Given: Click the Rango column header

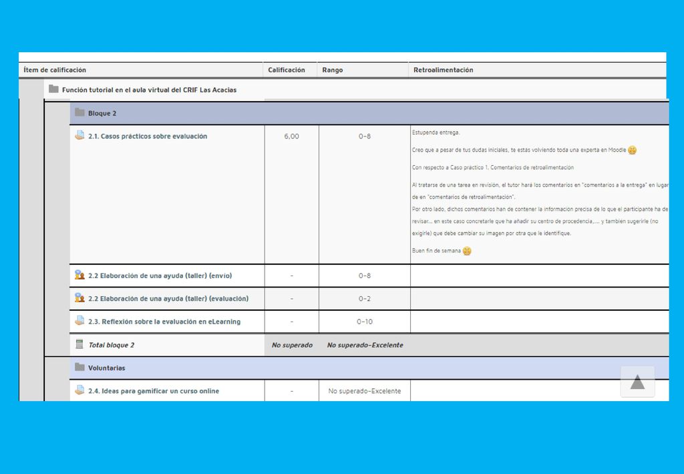Looking at the screenshot, I should click(x=333, y=70).
